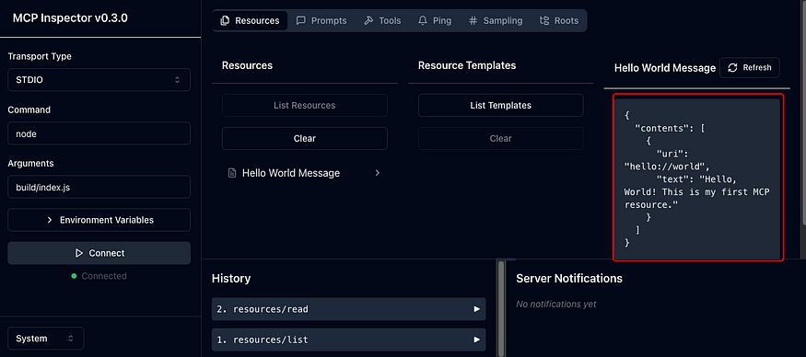The image size is (806, 357).
Task: Click the Arguments input field
Action: 99,187
